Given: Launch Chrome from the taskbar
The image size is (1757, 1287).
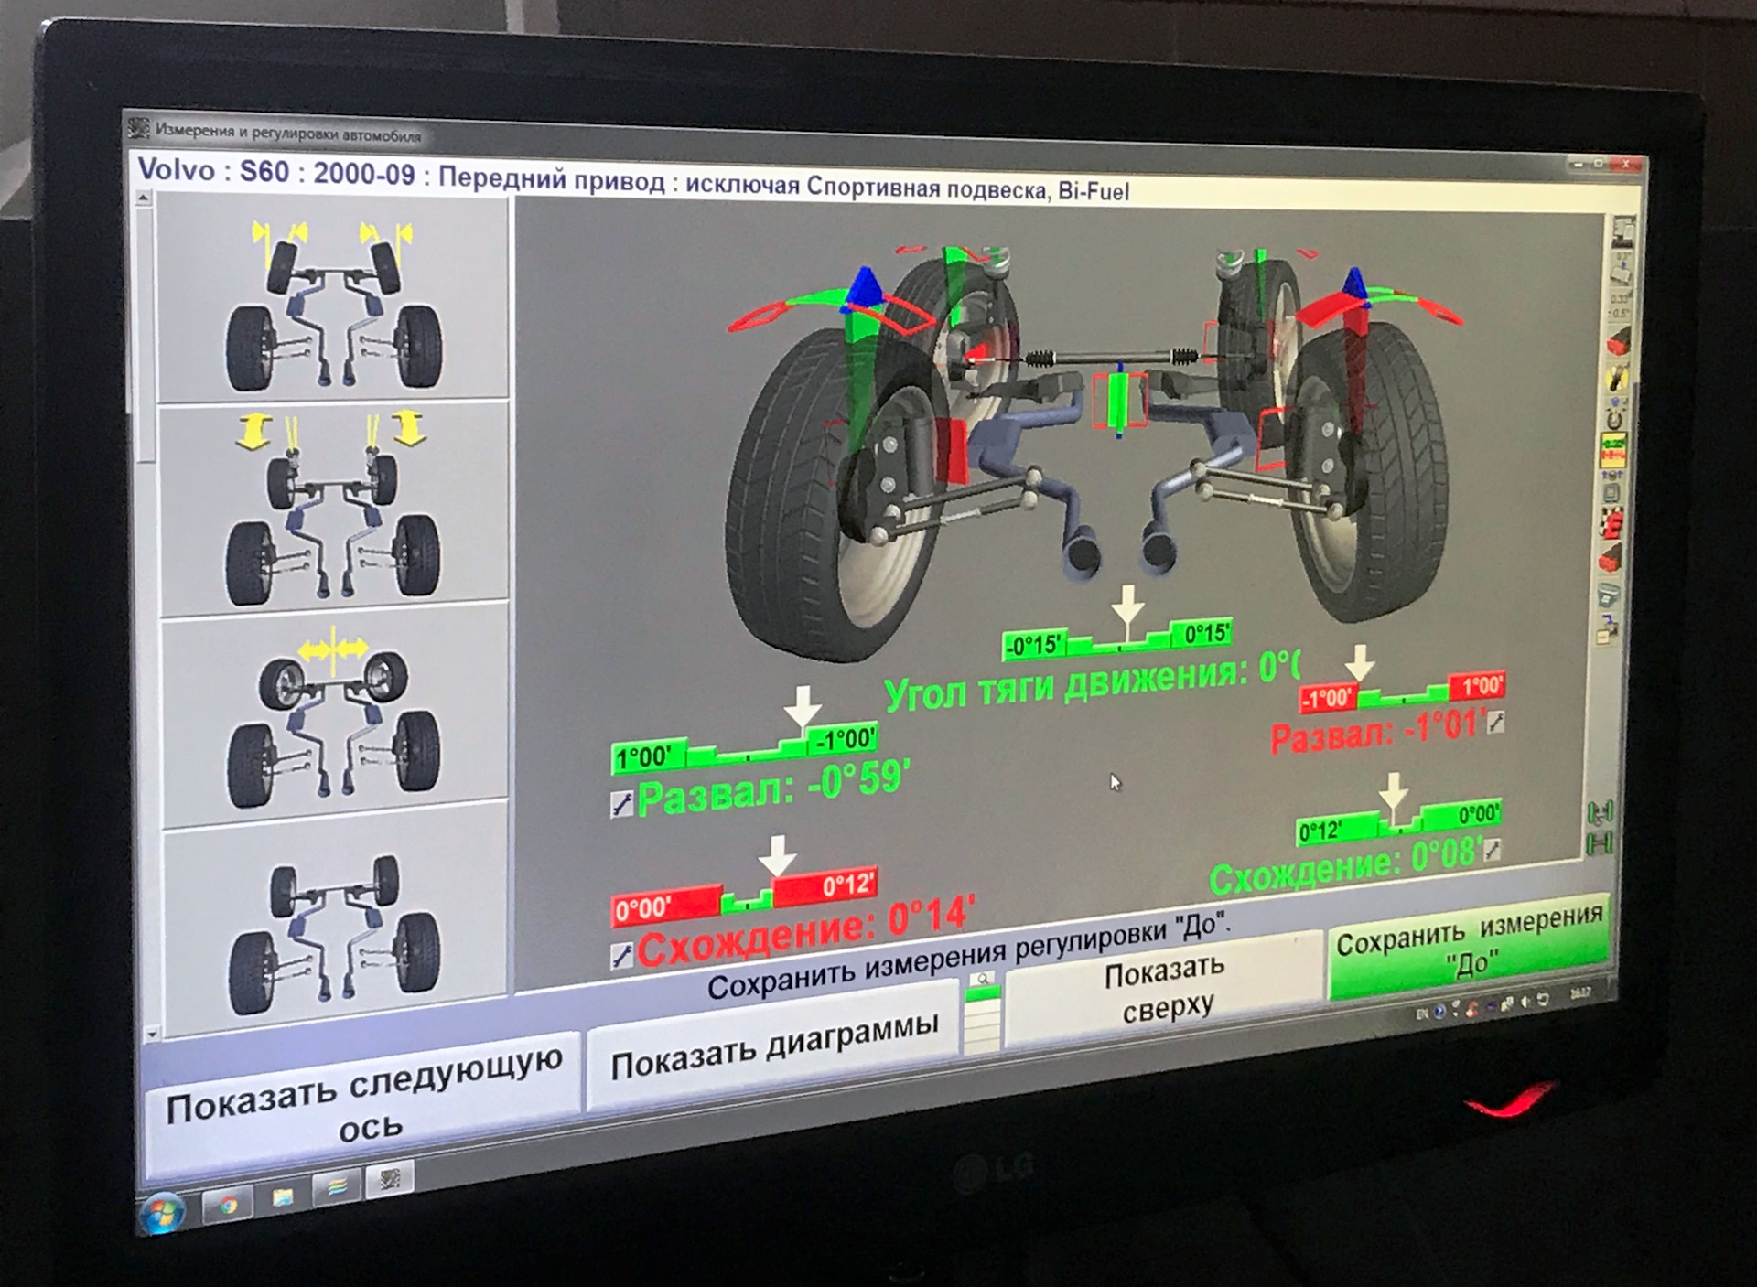Looking at the screenshot, I should coord(228,1206).
